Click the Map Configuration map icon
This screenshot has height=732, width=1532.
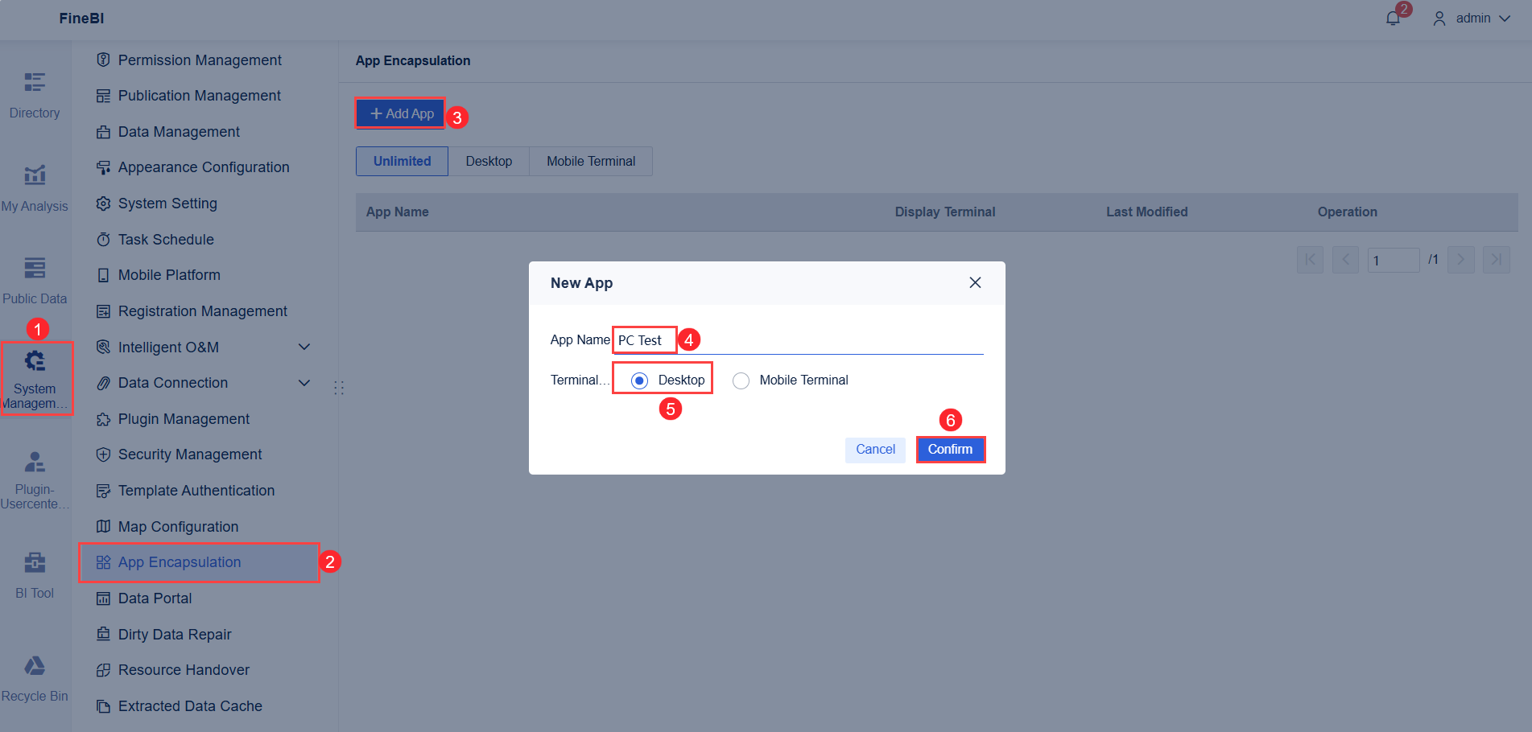point(103,527)
